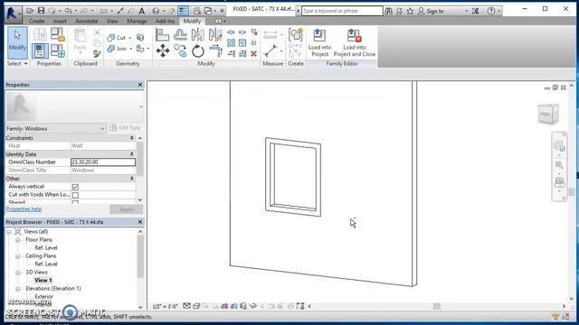The image size is (579, 325).
Task: Select View 1 in Project Browser
Action: tap(43, 281)
